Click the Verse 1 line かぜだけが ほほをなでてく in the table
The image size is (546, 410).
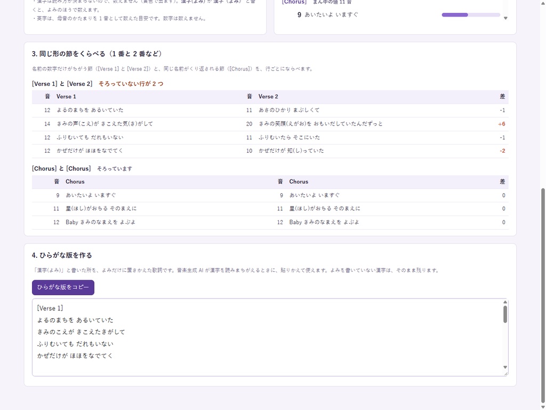click(90, 151)
